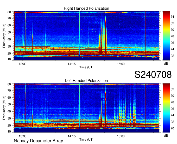Click the 20 MHz tick on the Left Handed plot
This screenshot has height=144, width=177.
[x=9, y=125]
